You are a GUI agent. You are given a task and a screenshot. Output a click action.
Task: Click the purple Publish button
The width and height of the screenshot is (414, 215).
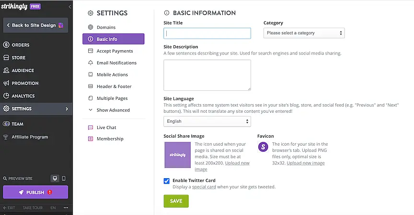click(x=35, y=192)
